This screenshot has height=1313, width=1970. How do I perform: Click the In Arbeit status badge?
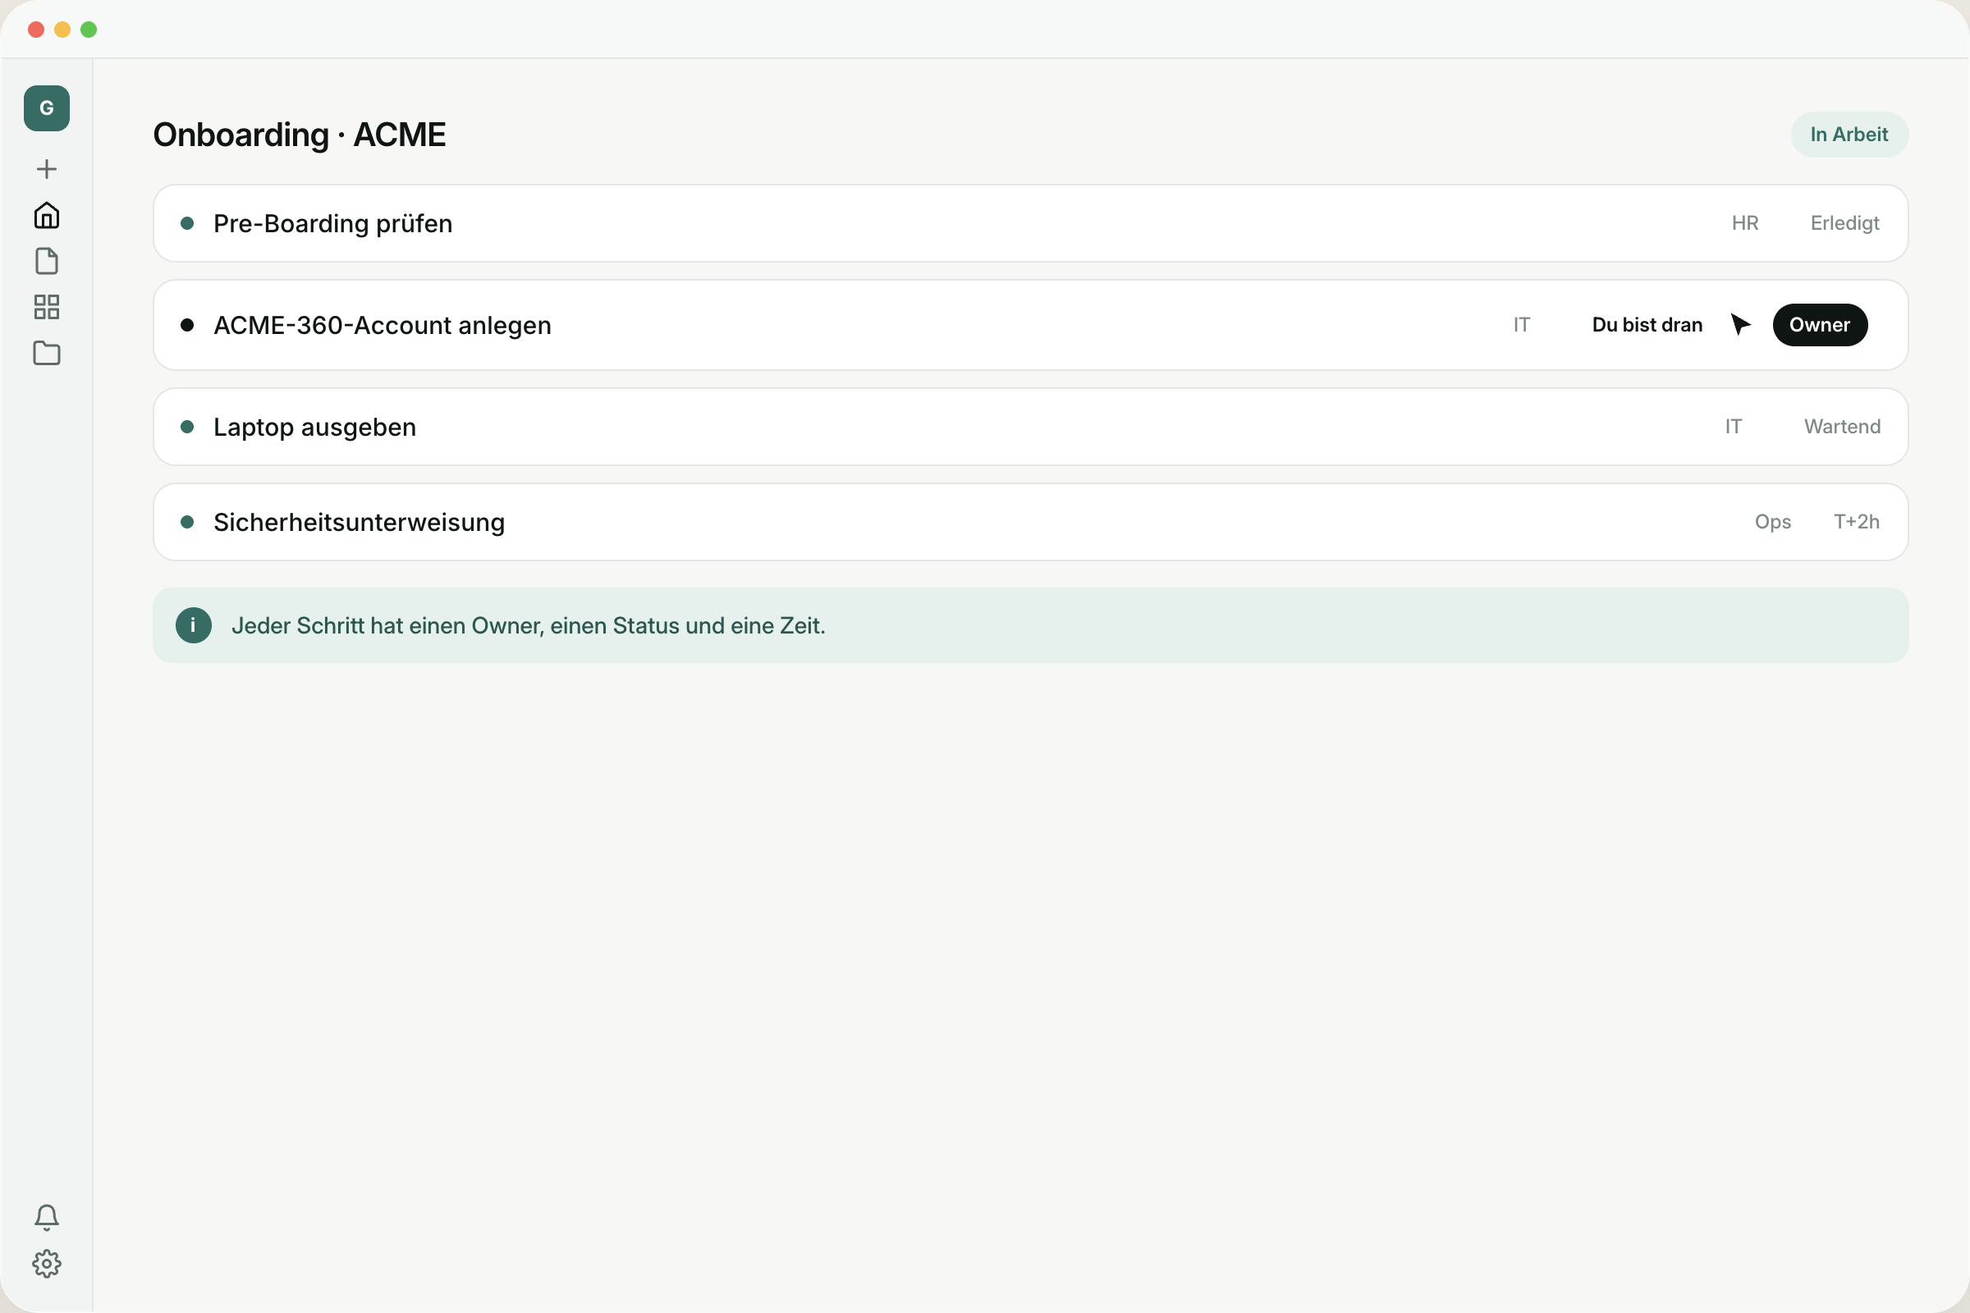[x=1849, y=135]
